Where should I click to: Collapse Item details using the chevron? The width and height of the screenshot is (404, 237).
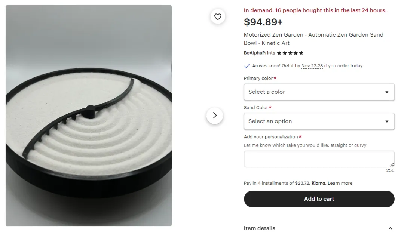[390, 228]
